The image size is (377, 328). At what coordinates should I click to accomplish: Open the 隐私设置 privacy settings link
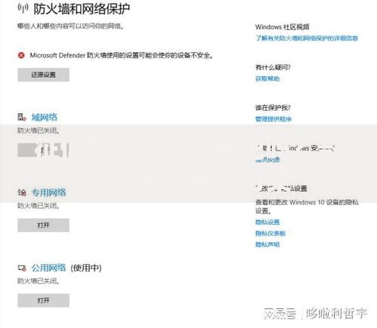pos(267,222)
